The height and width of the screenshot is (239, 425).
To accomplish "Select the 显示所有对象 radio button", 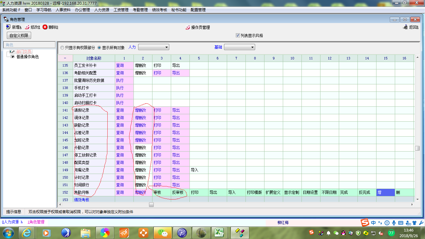I will 99,48.
